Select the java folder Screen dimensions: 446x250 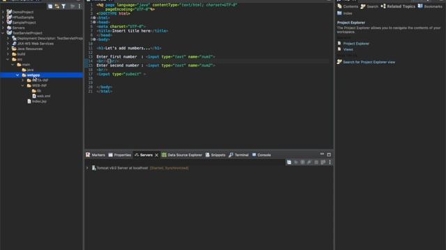(x=30, y=69)
